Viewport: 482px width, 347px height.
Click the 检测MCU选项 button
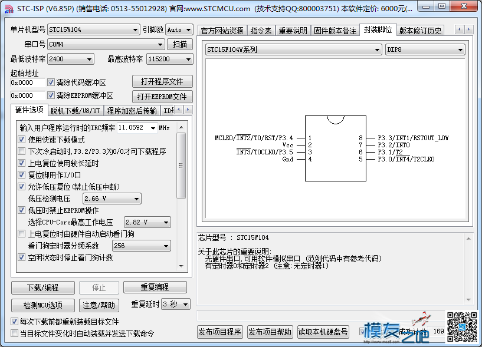(42, 305)
